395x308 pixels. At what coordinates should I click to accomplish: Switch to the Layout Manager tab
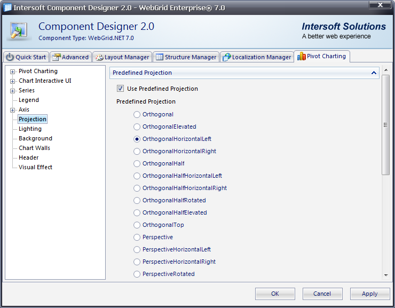[x=122, y=57]
